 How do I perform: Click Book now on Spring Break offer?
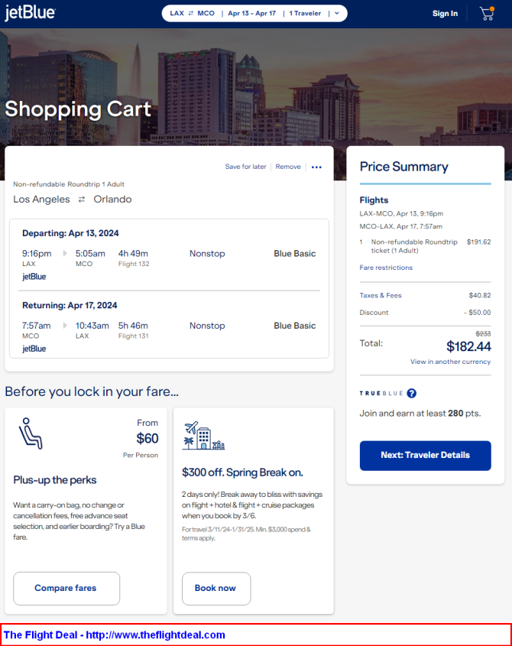point(215,589)
